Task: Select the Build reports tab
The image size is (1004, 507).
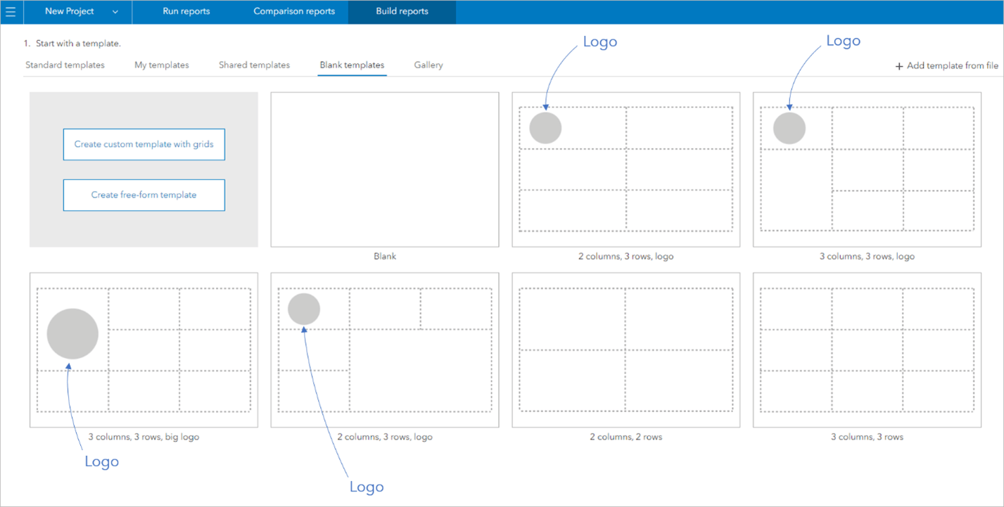Action: (402, 11)
